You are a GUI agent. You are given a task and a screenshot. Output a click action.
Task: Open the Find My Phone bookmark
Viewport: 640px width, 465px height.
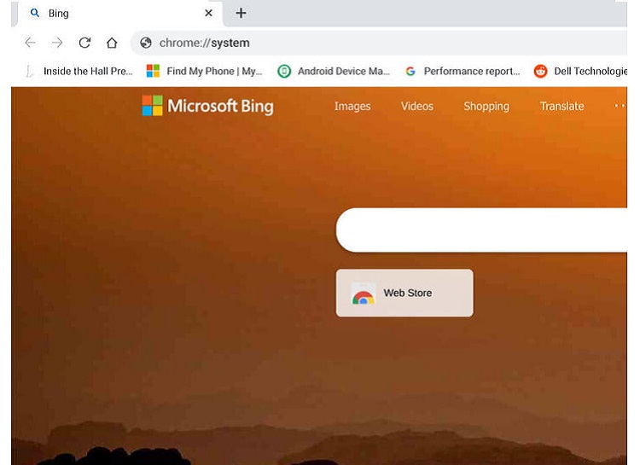click(205, 72)
